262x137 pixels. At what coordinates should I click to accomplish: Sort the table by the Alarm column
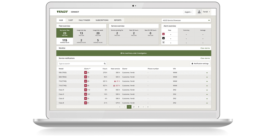coord(87,69)
